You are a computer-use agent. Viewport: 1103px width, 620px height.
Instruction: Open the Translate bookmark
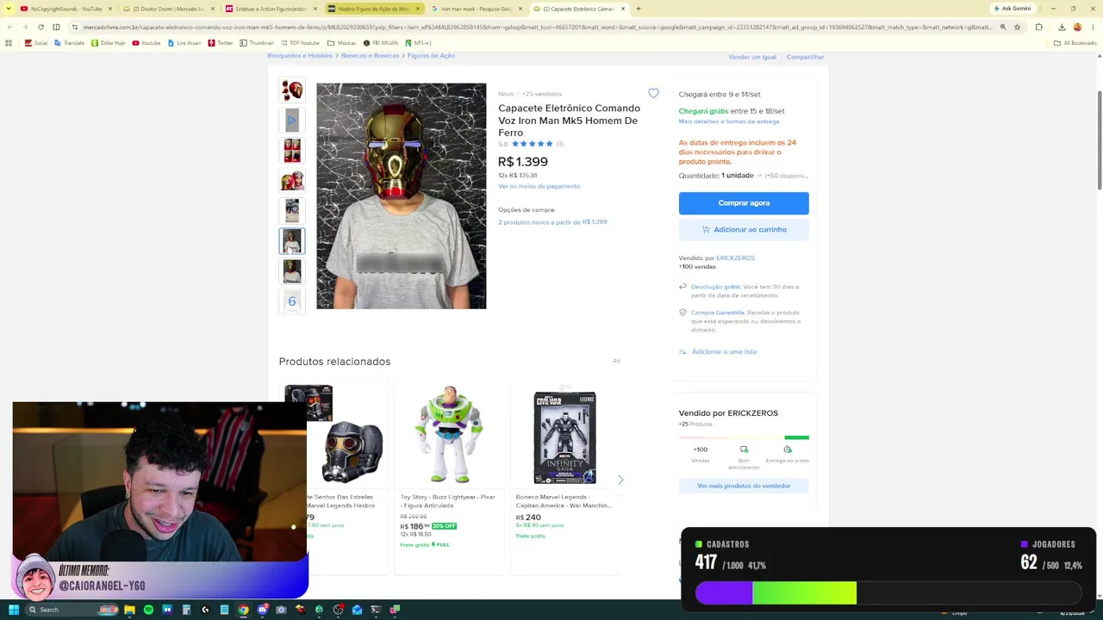click(70, 42)
